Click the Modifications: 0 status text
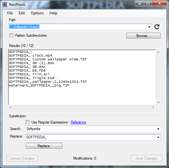169x168 pixels. tap(85, 158)
